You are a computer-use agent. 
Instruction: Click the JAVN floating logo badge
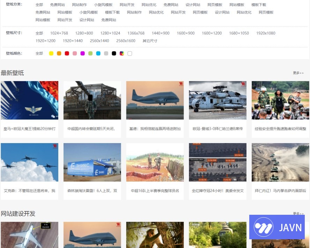tap(277, 227)
